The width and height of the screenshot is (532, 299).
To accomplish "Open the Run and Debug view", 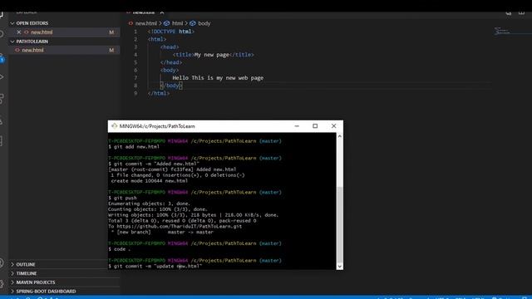I will 2,77.
